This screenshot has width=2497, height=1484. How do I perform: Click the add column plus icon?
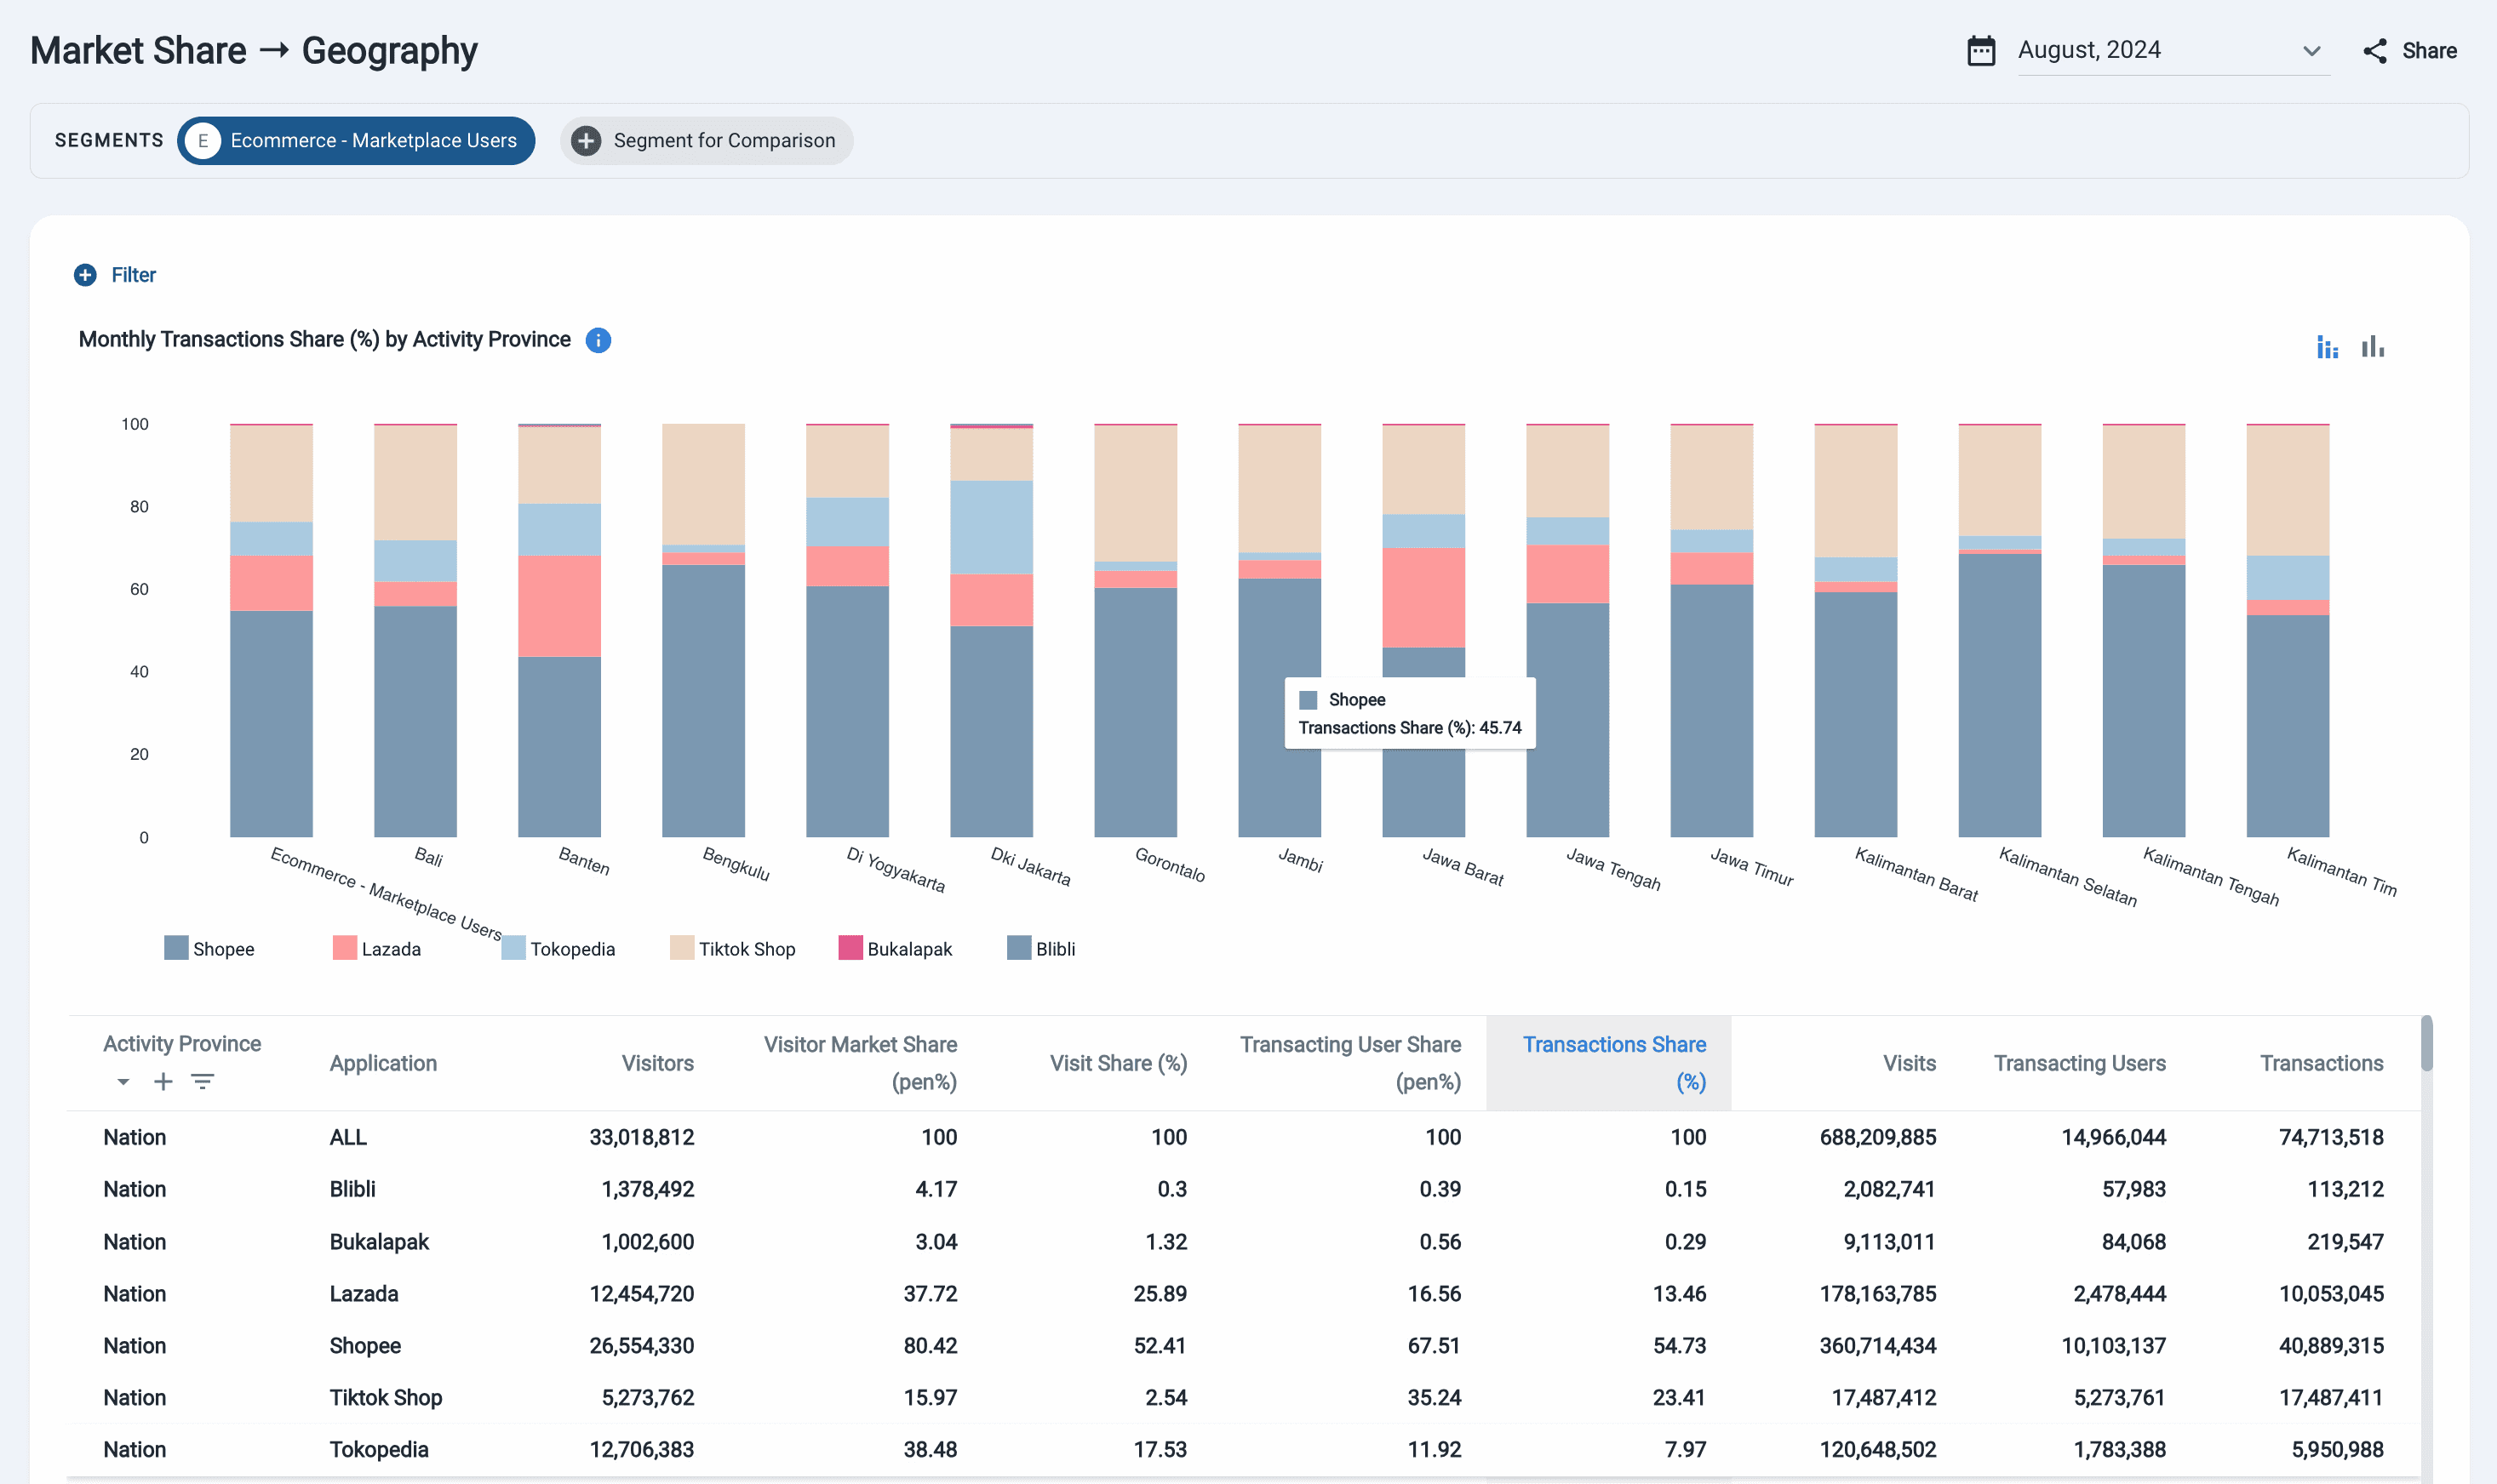click(x=163, y=1082)
